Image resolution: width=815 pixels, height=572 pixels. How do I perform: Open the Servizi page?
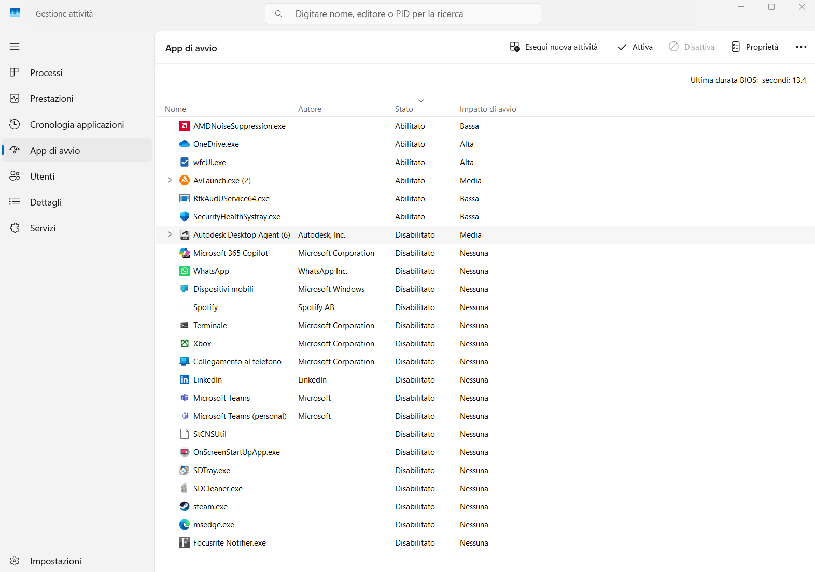tap(77, 228)
